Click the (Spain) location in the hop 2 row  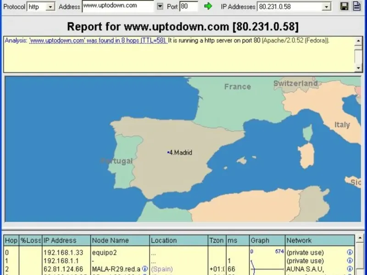click(162, 269)
